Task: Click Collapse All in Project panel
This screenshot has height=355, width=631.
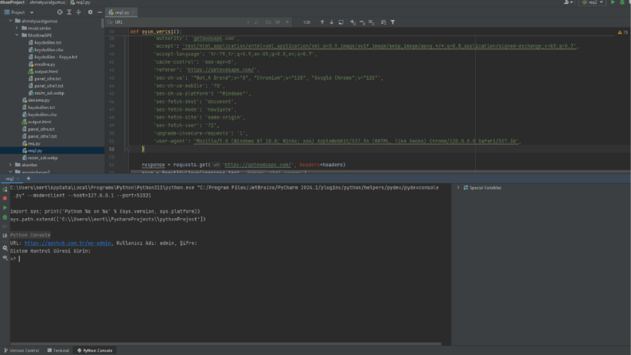Action: [79, 13]
